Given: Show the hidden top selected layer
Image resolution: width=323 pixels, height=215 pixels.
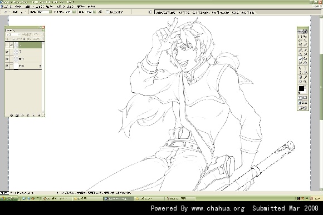Looking at the screenshot, I should 7,45.
